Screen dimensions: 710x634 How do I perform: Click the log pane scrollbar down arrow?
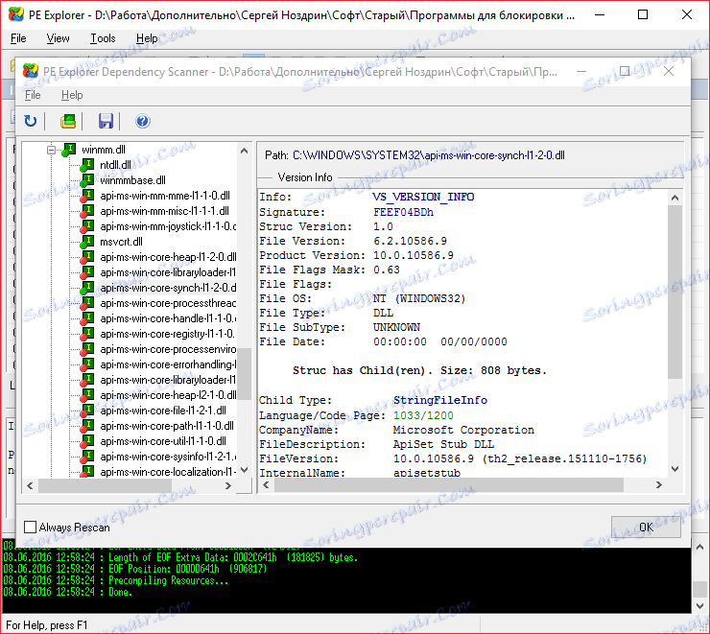tap(699, 606)
